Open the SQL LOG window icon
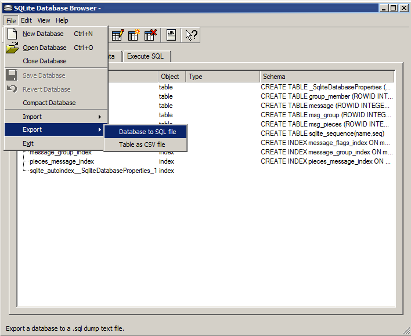411x336 pixels. tap(171, 35)
